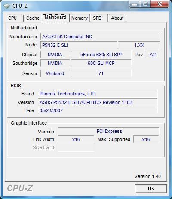Screen dimensions: 172x199
Task: Click the chipset Rev. value A2
Action: pyautogui.click(x=153, y=55)
